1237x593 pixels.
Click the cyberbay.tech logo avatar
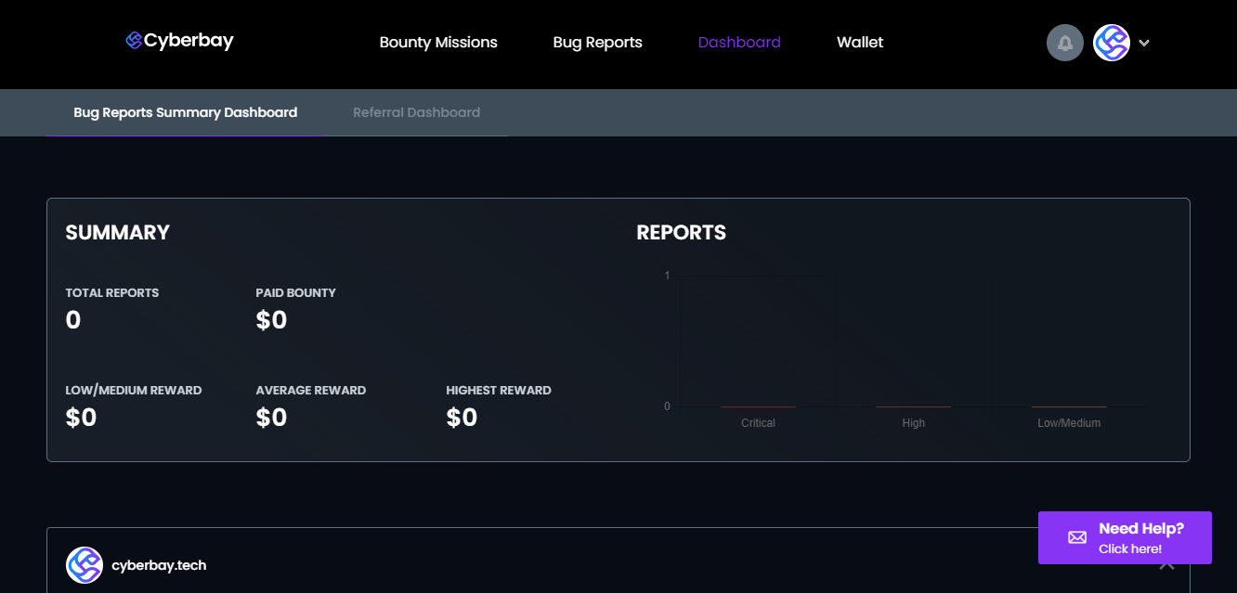[85, 565]
